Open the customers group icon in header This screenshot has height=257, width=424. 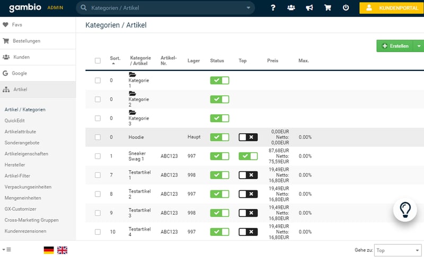point(291,8)
